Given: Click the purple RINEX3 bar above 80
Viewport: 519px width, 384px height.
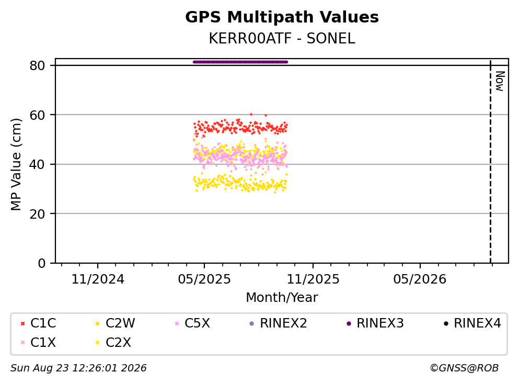Looking at the screenshot, I should pyautogui.click(x=240, y=62).
